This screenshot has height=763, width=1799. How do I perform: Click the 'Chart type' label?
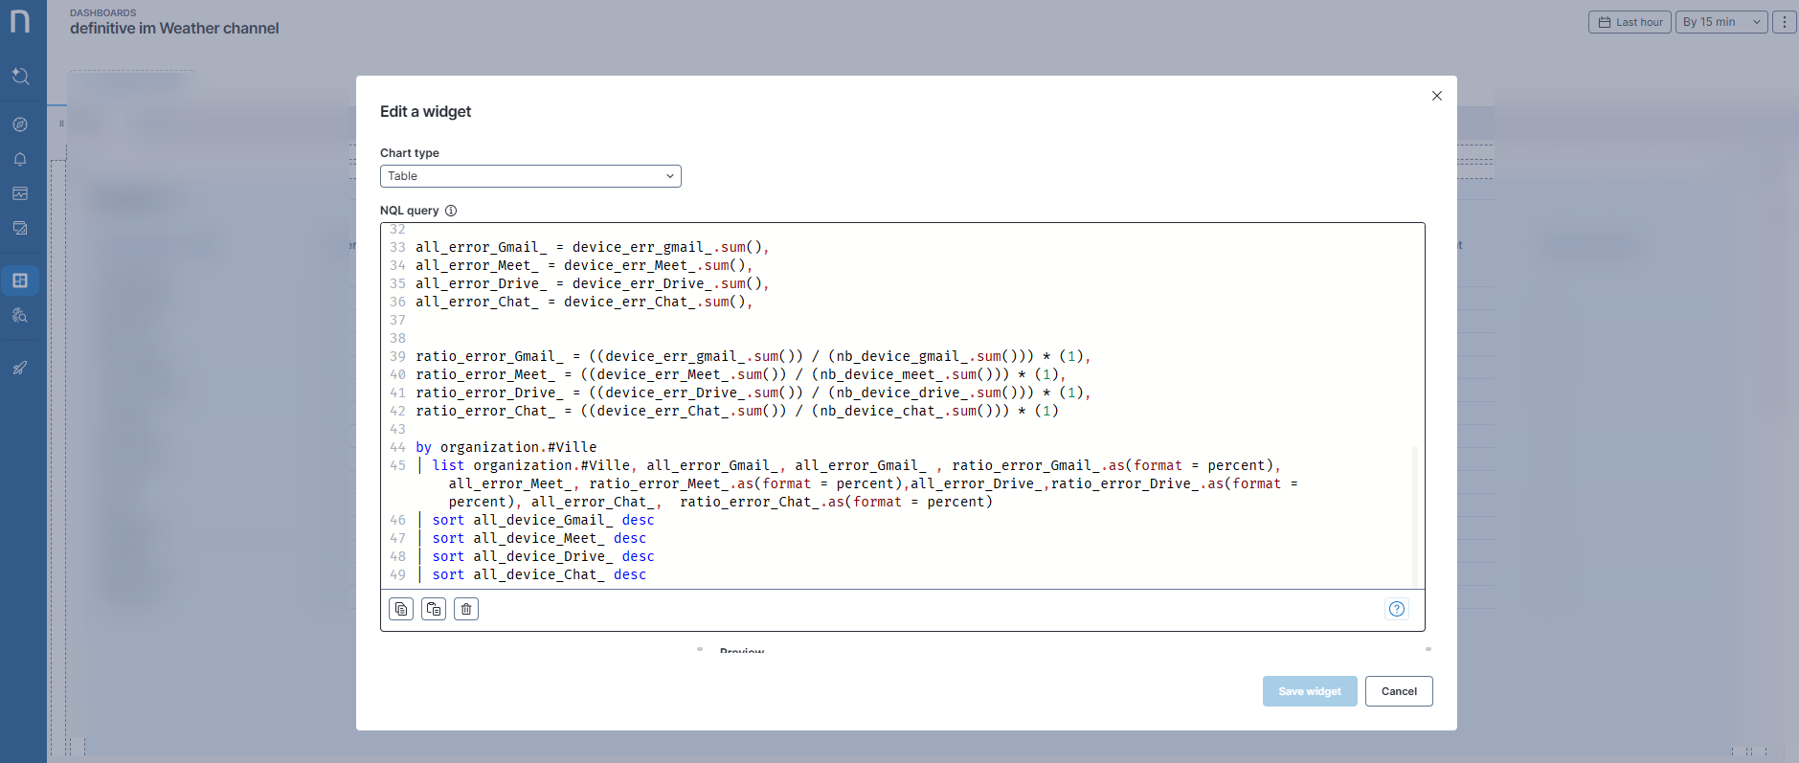coord(410,153)
